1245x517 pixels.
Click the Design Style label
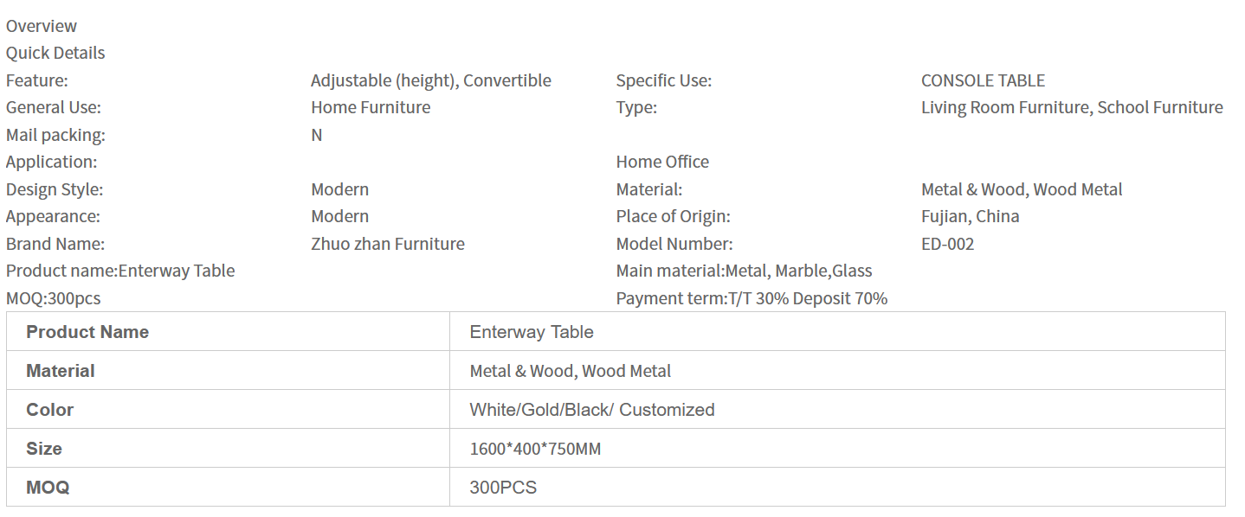tap(55, 189)
